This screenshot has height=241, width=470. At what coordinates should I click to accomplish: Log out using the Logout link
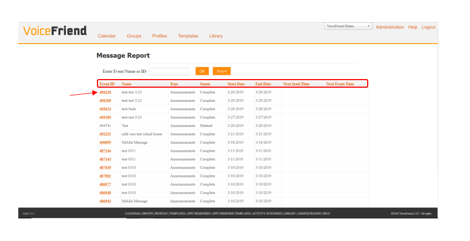[x=429, y=27]
